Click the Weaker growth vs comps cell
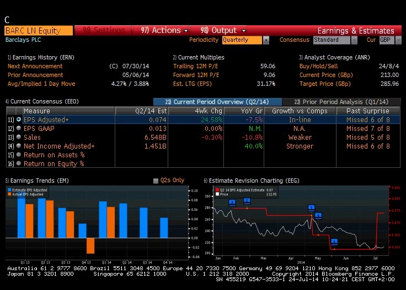 tap(300, 137)
